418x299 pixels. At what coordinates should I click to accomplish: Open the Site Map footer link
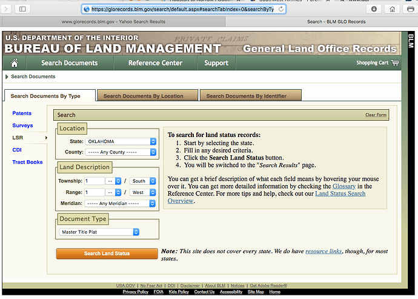(x=256, y=292)
